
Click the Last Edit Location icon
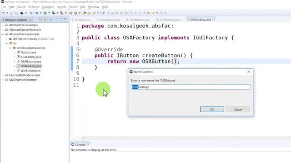(148, 13)
